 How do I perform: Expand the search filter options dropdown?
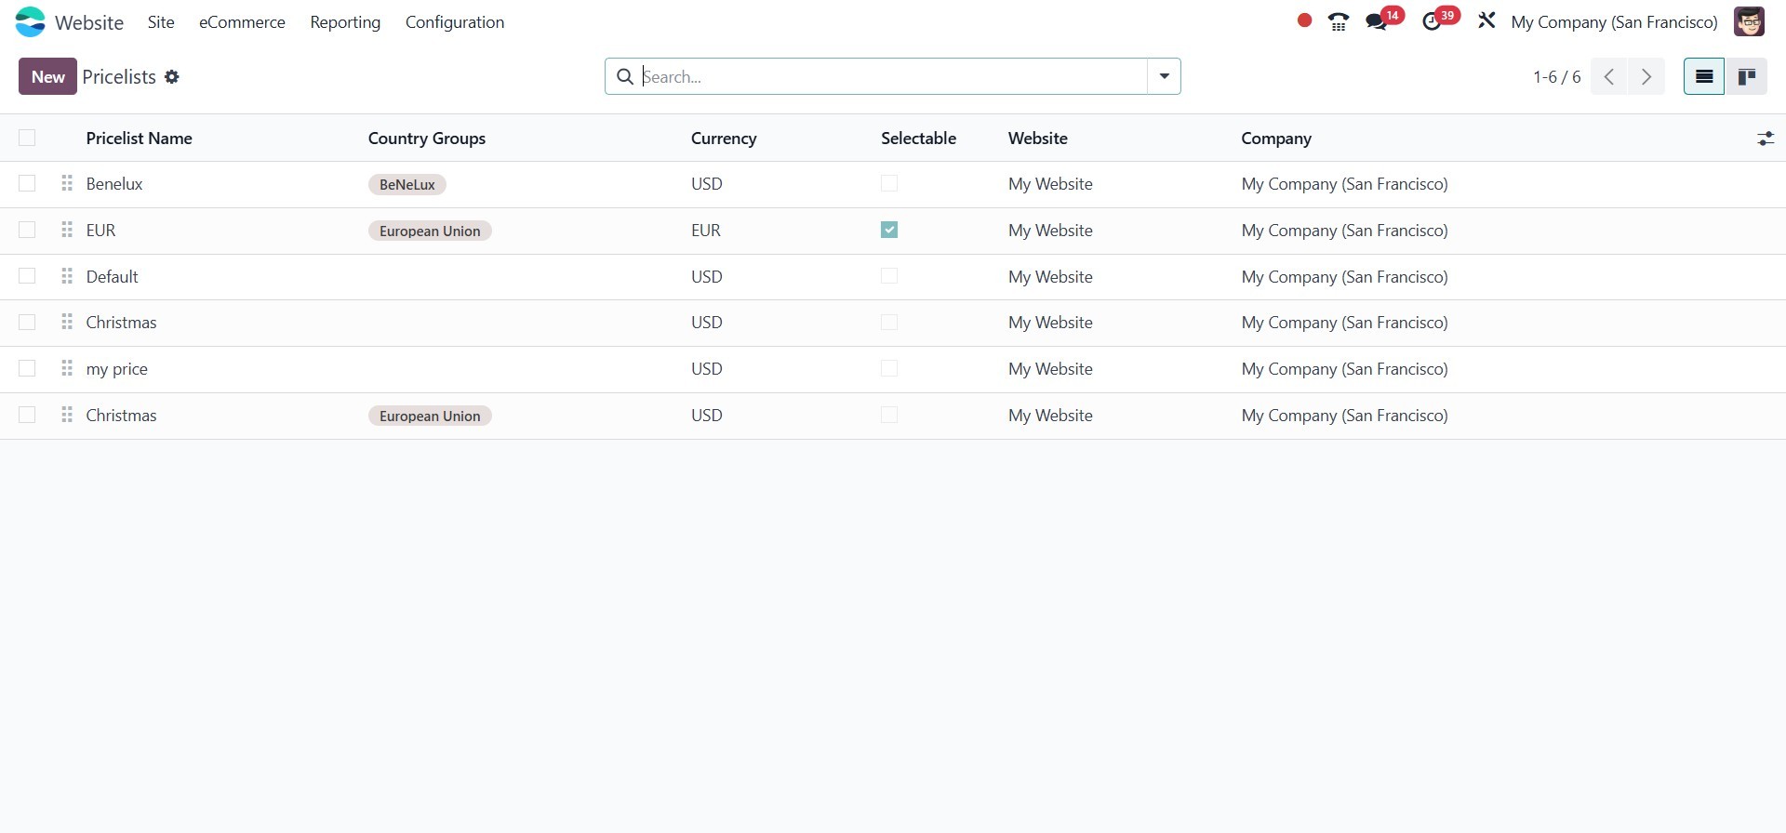1164,76
